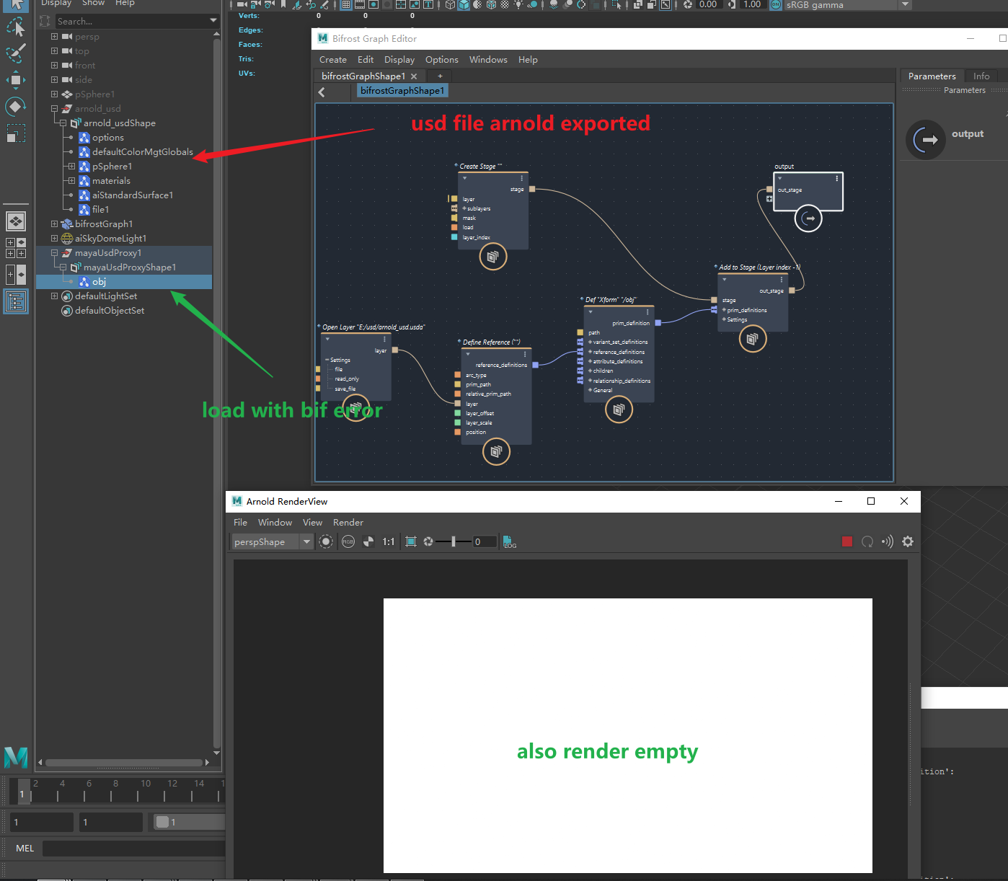Screen dimensions: 1008x881
Task: Open the Outliner panel icon in the toolbox
Action: coord(16,301)
